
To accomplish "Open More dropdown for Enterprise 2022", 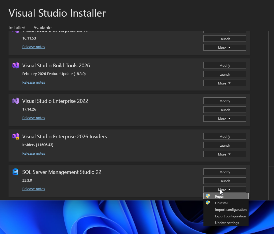I will click(x=225, y=119).
